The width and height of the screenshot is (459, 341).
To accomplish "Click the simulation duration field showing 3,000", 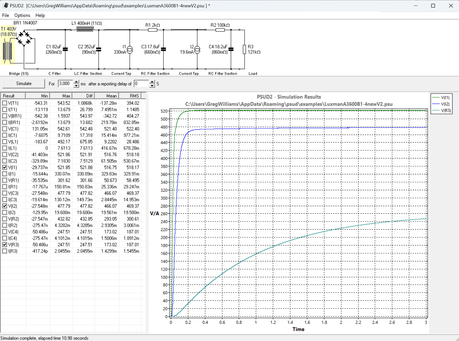I will [x=66, y=84].
